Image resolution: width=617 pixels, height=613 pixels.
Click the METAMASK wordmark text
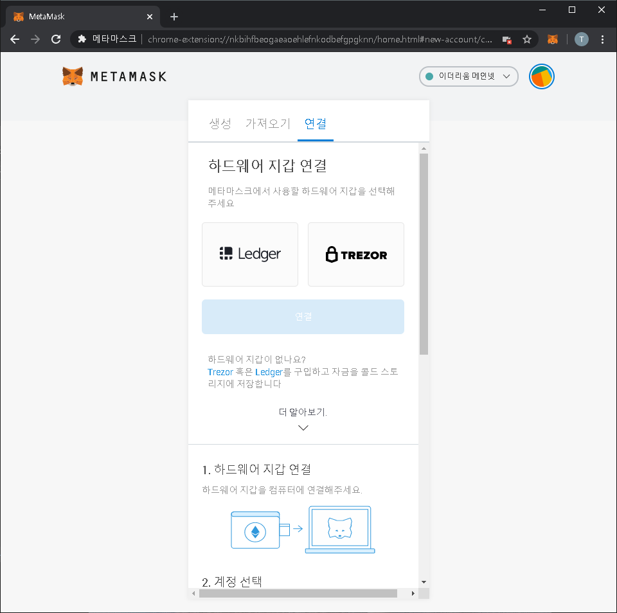coord(129,76)
